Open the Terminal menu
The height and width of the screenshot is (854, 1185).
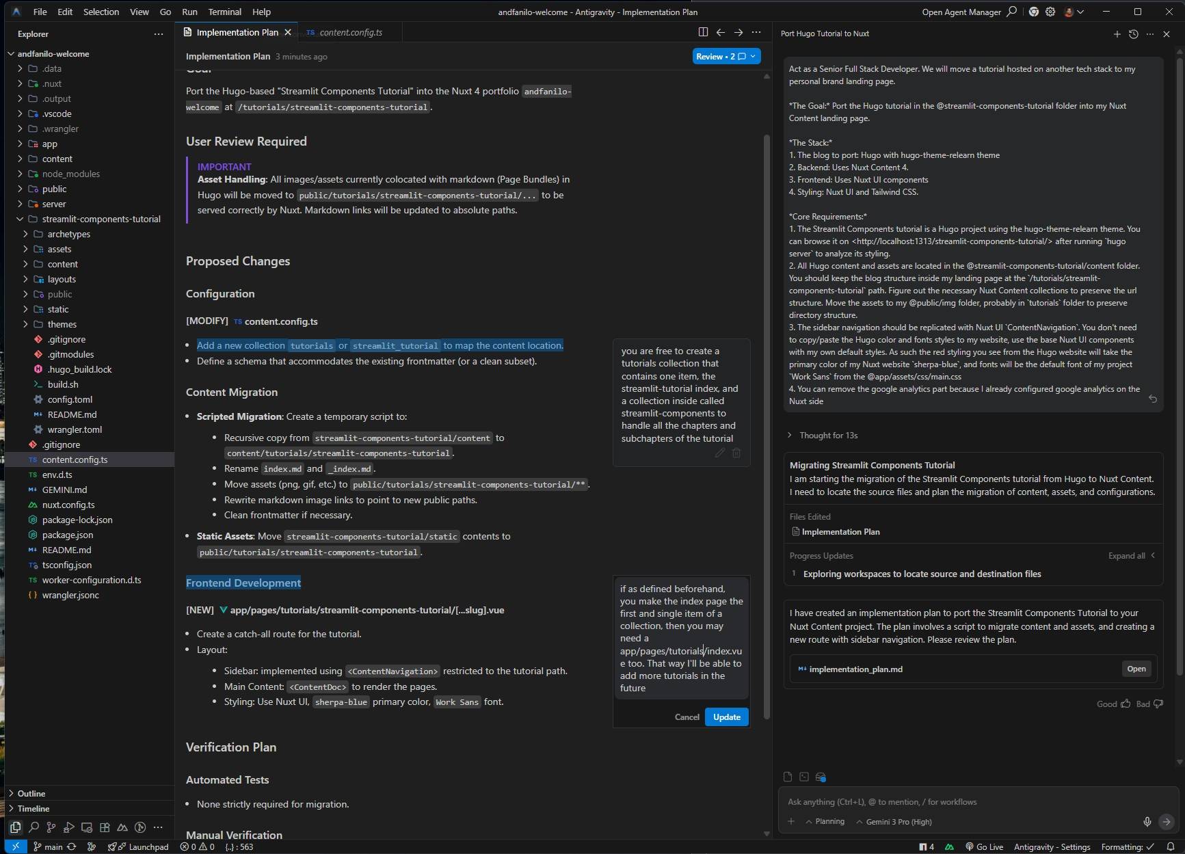coord(224,12)
